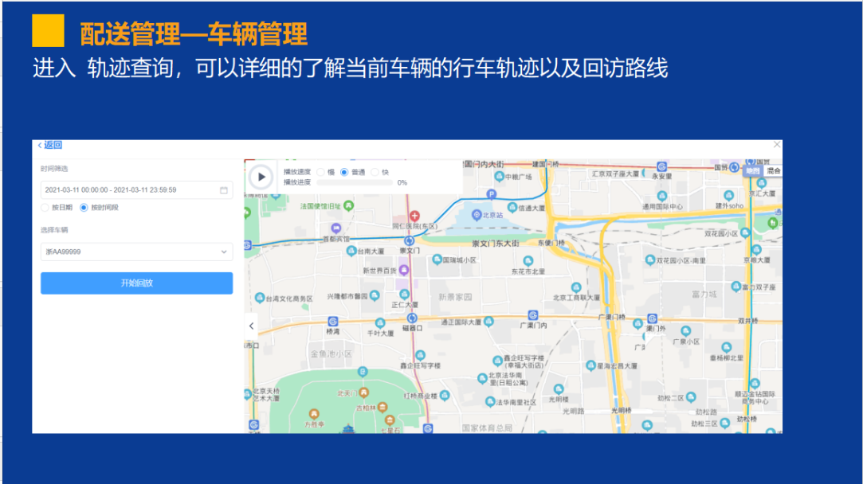Click the 国家体育总局 map label

[x=487, y=427]
